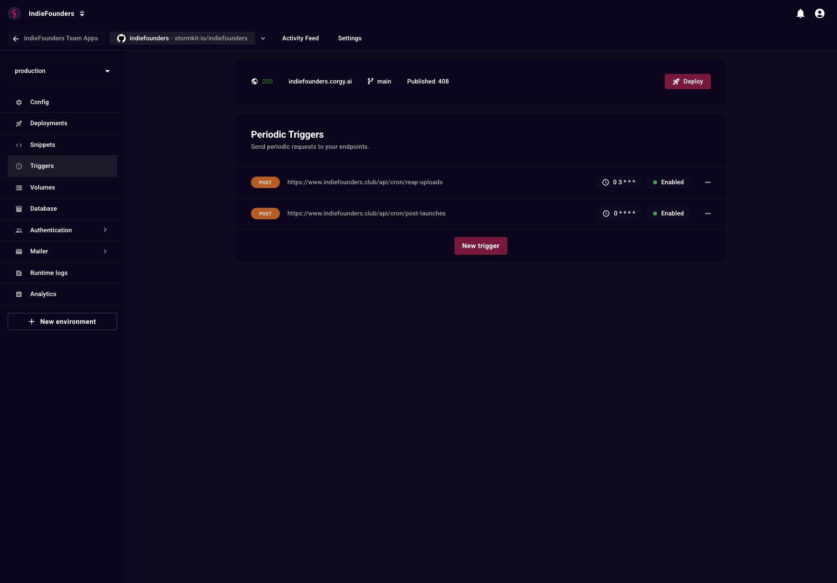
Task: Click the 0 * * * * schedule chip
Action: (x=619, y=214)
